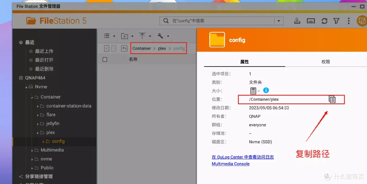This screenshot has height=184, width=367.
Task: Switch to the 属性 tab
Action: point(245,62)
